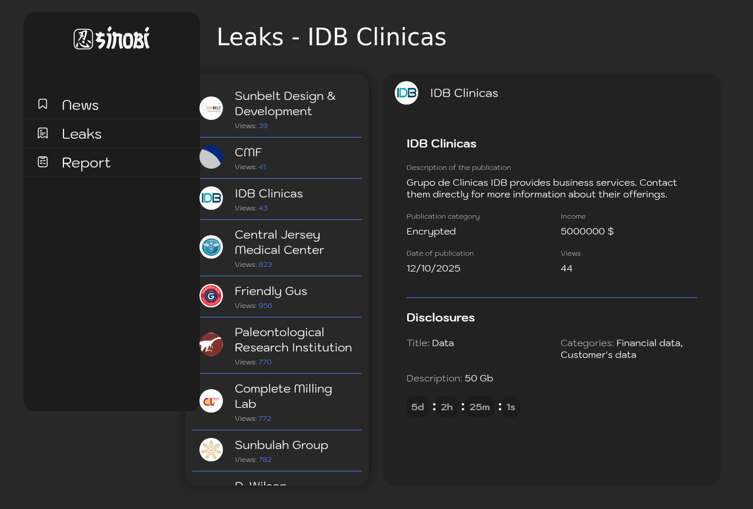Click the Leaks list icon
Viewport: 753px width, 509px height.
[43, 133]
